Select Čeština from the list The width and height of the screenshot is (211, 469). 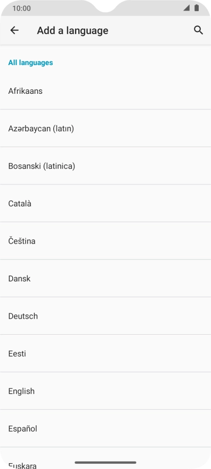pos(106,241)
